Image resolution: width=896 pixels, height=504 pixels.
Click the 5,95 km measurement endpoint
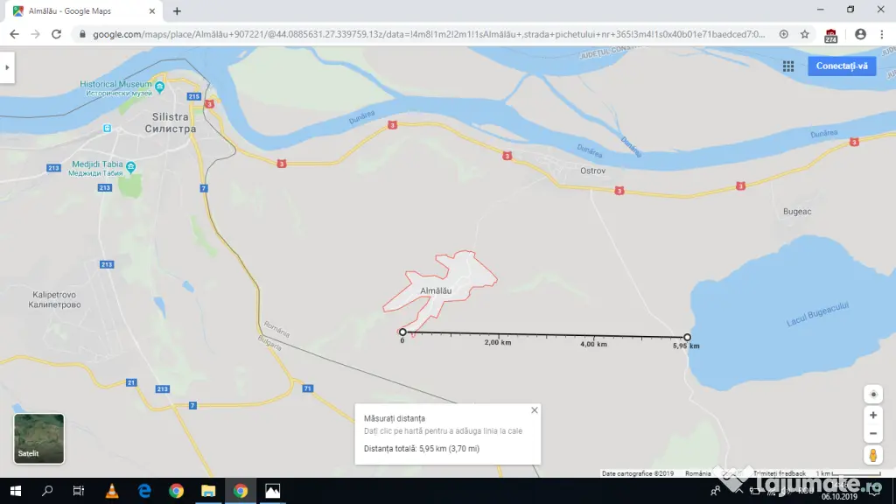(687, 337)
